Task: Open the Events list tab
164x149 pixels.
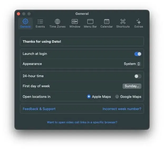Action: [40, 23]
